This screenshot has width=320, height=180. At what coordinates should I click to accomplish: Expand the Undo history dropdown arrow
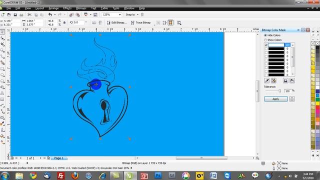click(x=54, y=14)
